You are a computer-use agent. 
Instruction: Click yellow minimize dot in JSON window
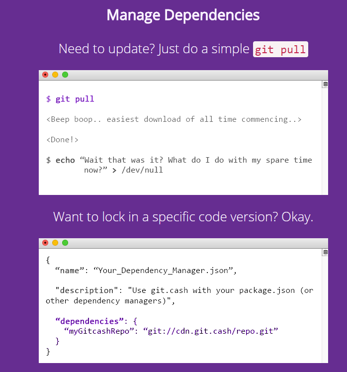coord(55,243)
